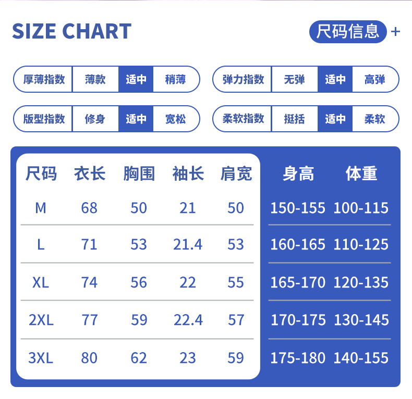Select 挺括 in the 柔软指数 row
412x399 pixels.
point(294,119)
